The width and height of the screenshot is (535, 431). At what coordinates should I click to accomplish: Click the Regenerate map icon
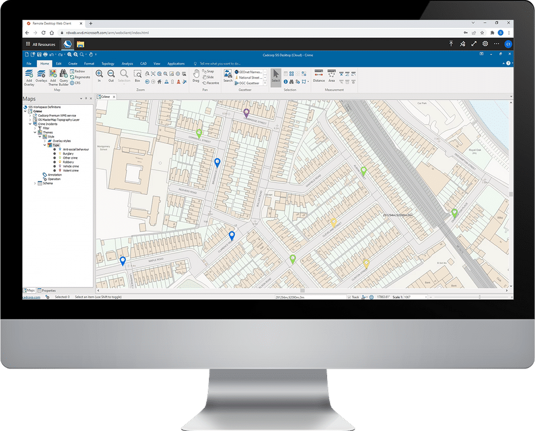click(72, 77)
